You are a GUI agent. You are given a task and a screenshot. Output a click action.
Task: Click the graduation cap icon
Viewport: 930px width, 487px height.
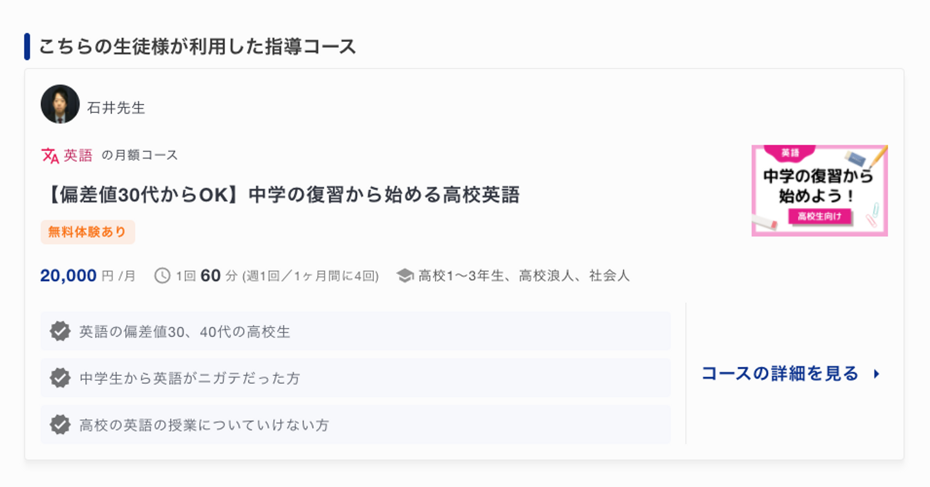tap(405, 276)
